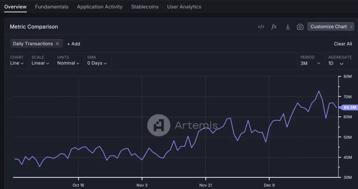Click the embed code icon
Screen dimensions: 358x189
point(261,27)
